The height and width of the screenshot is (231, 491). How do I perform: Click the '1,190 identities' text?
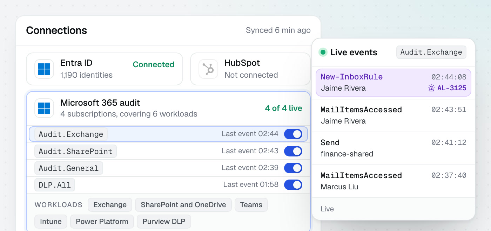[87, 75]
